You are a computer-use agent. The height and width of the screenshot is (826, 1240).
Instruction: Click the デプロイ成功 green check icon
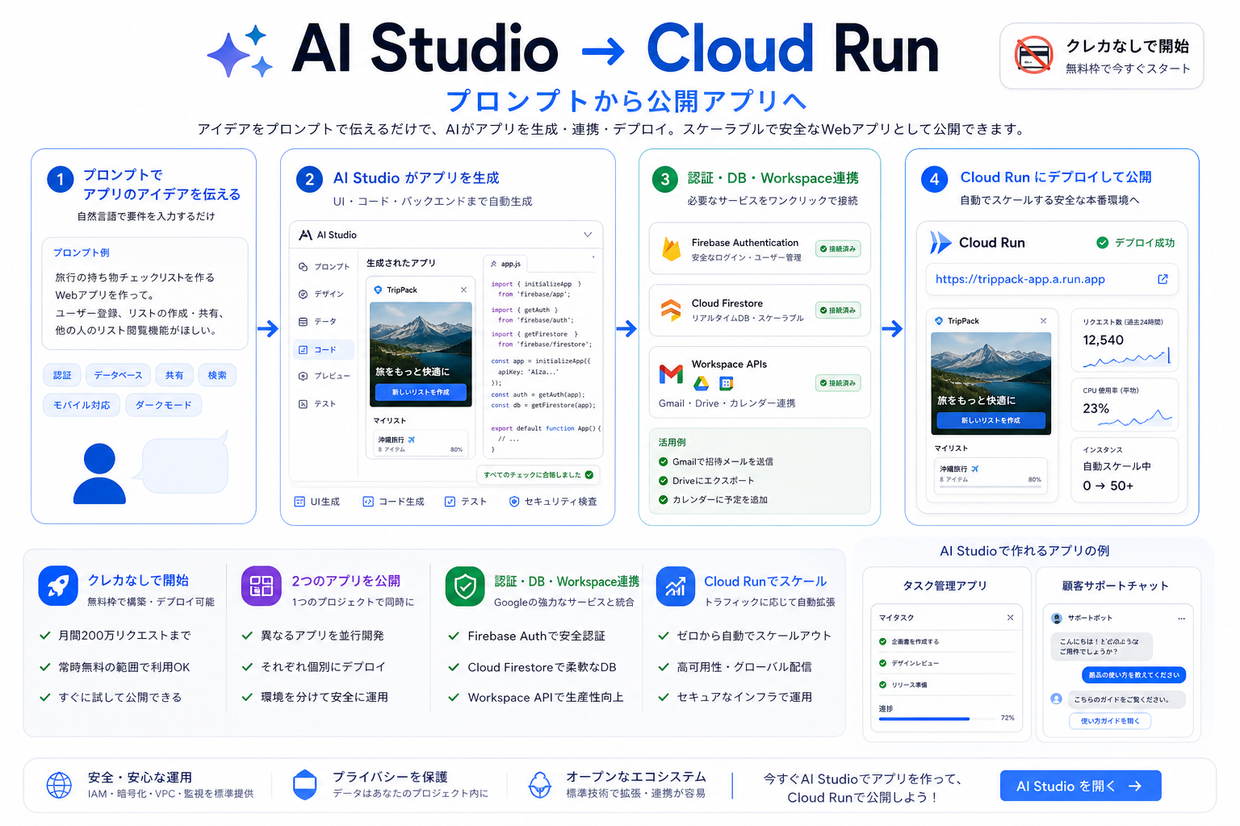point(1102,243)
